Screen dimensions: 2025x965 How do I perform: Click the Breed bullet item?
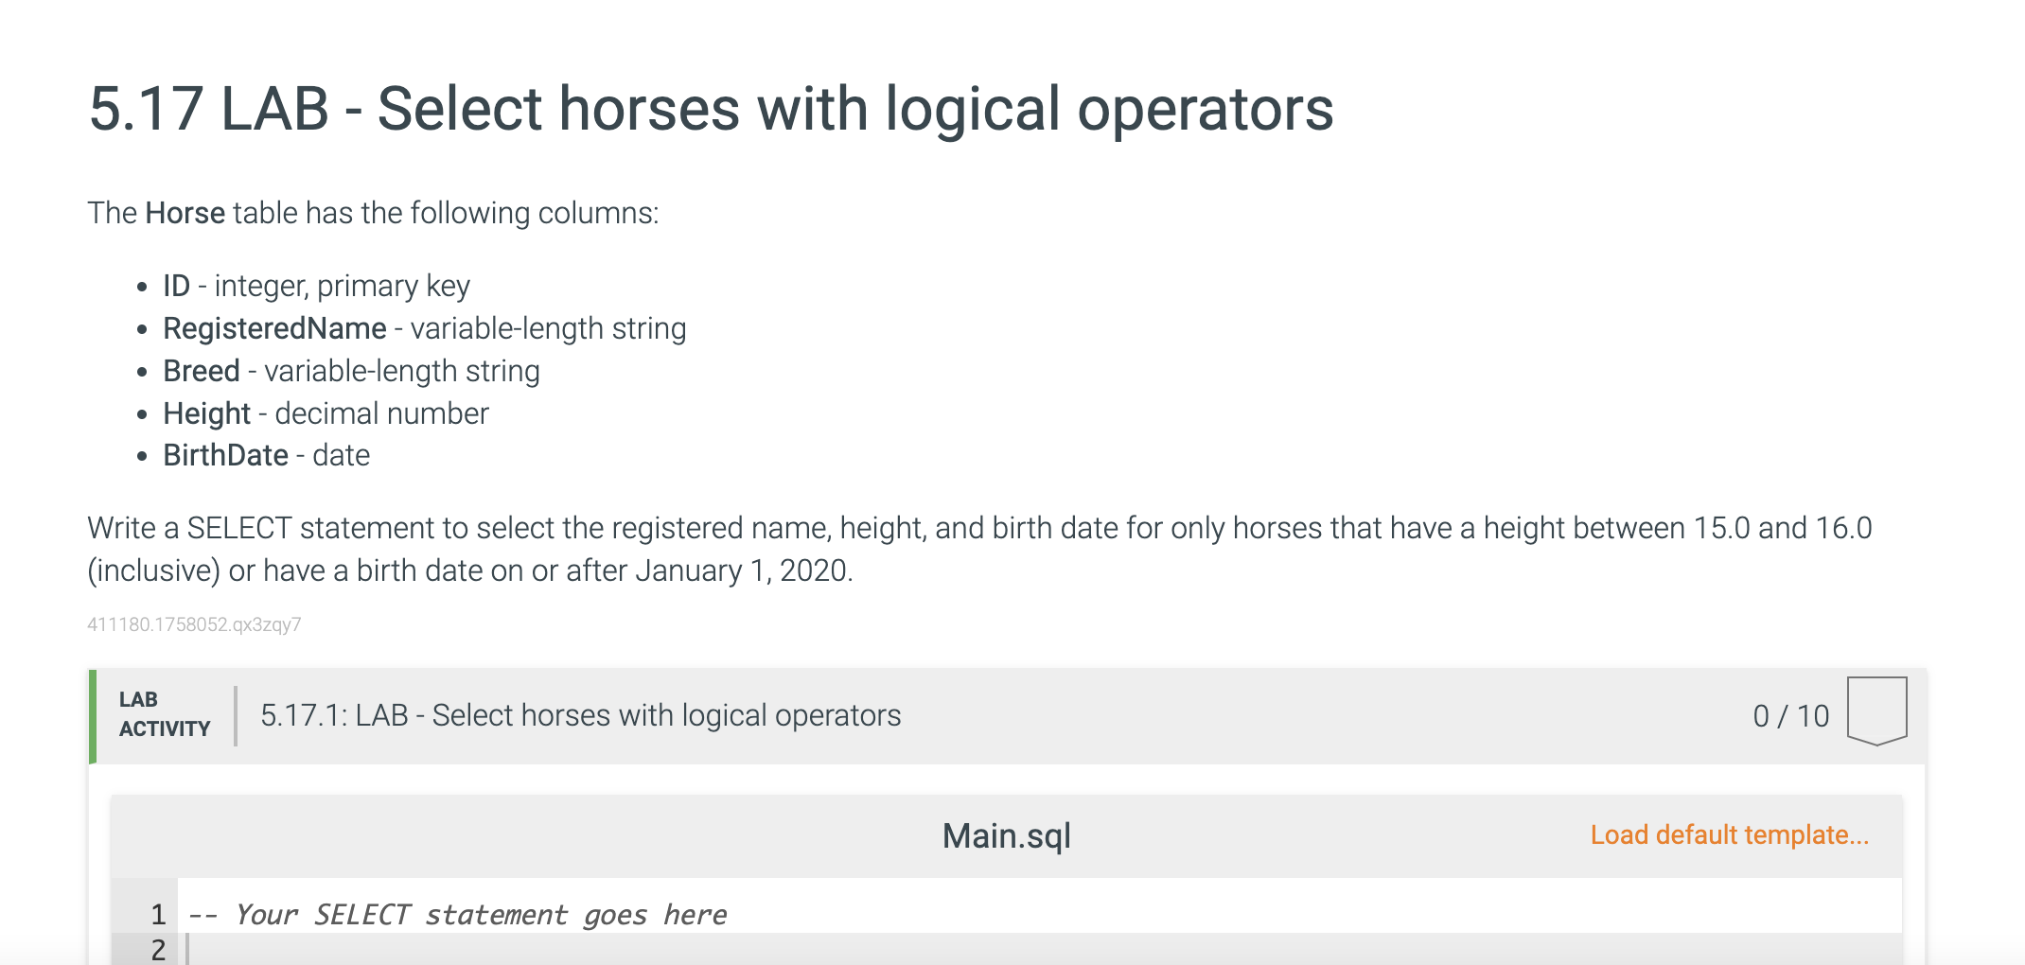point(351,370)
